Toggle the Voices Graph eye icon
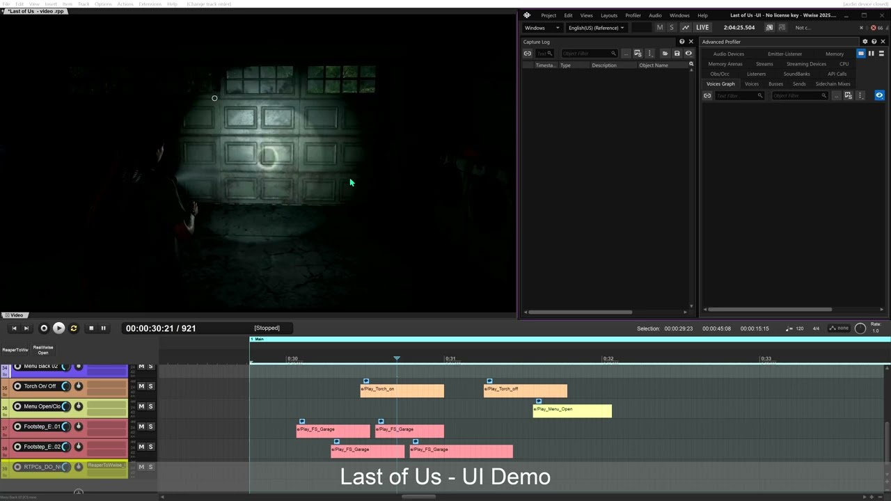The width and height of the screenshot is (891, 501). [x=879, y=95]
